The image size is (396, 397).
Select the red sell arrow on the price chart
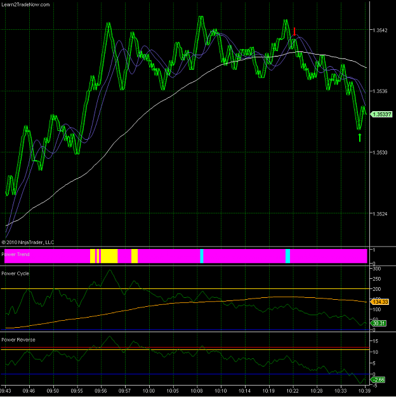click(294, 31)
